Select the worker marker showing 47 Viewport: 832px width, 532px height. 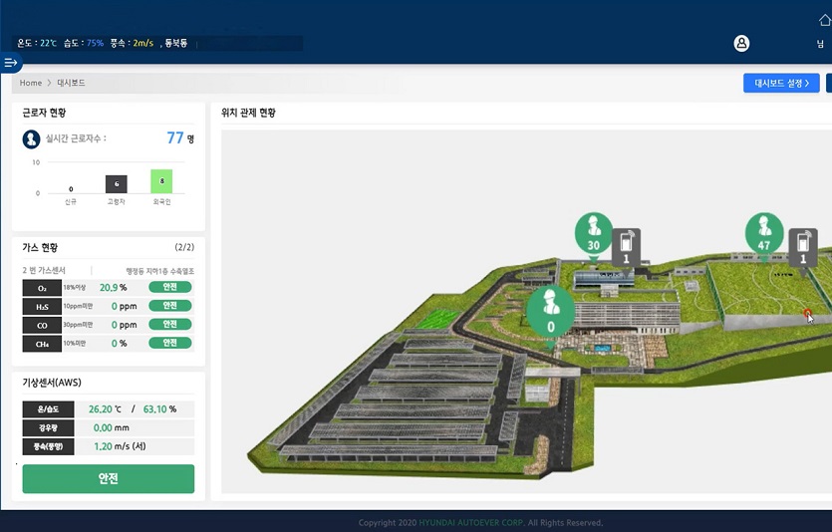coord(764,233)
